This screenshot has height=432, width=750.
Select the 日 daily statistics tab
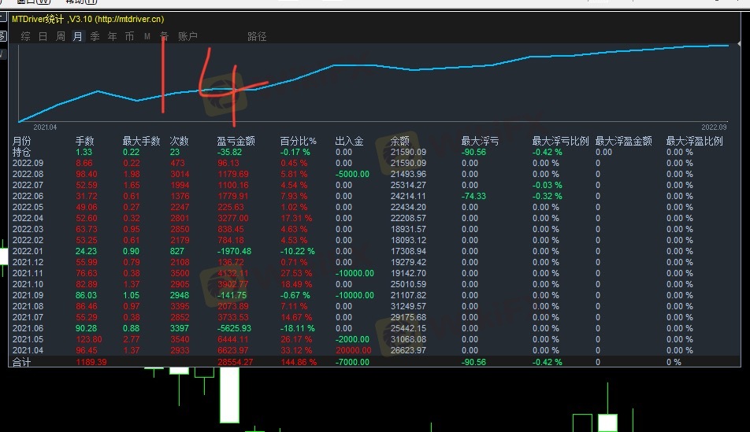coord(43,36)
